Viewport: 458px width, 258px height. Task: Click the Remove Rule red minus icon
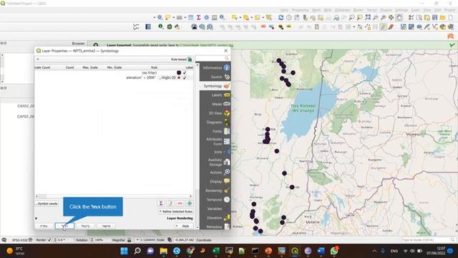click(180, 204)
